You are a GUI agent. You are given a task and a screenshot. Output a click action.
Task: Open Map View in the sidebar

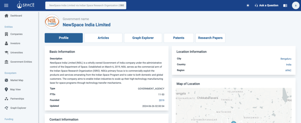pos(15,89)
